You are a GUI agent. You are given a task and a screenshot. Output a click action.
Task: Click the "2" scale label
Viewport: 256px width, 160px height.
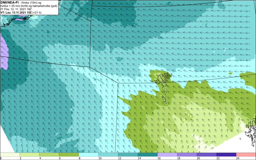coord(20,158)
